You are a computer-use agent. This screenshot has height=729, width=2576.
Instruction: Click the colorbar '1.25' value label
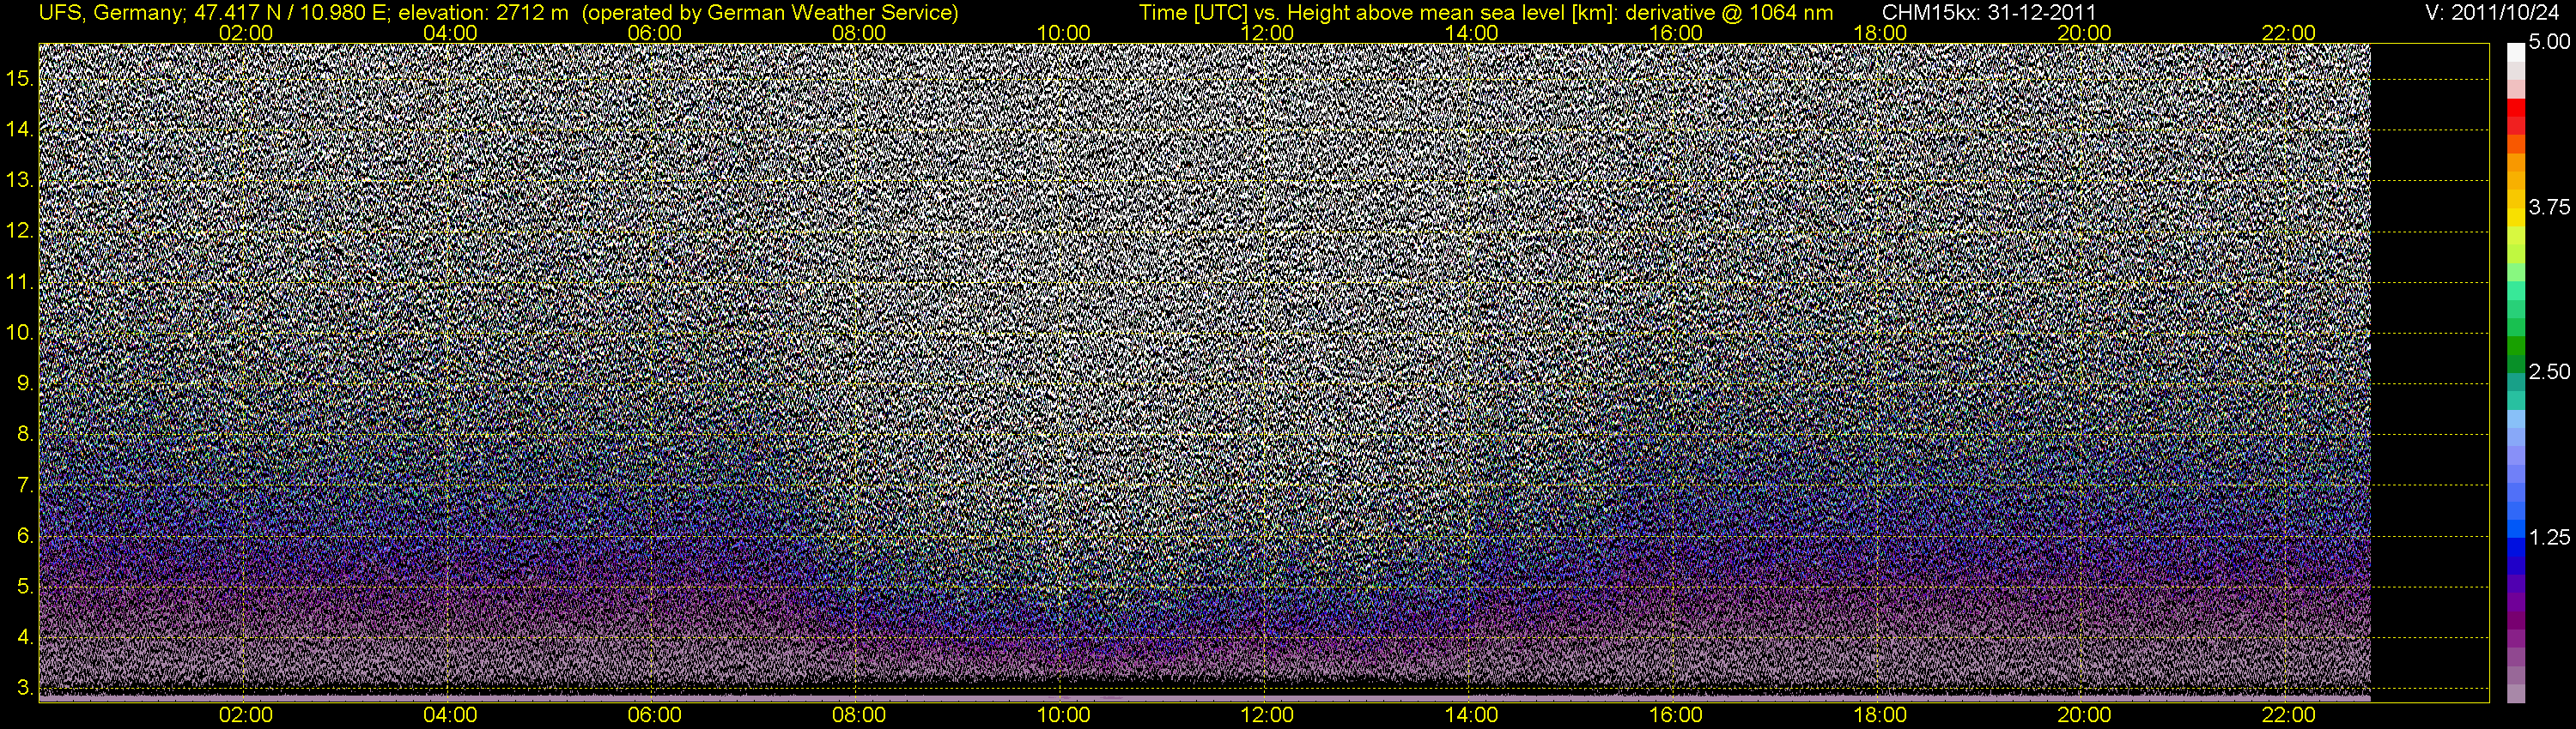coord(2549,537)
